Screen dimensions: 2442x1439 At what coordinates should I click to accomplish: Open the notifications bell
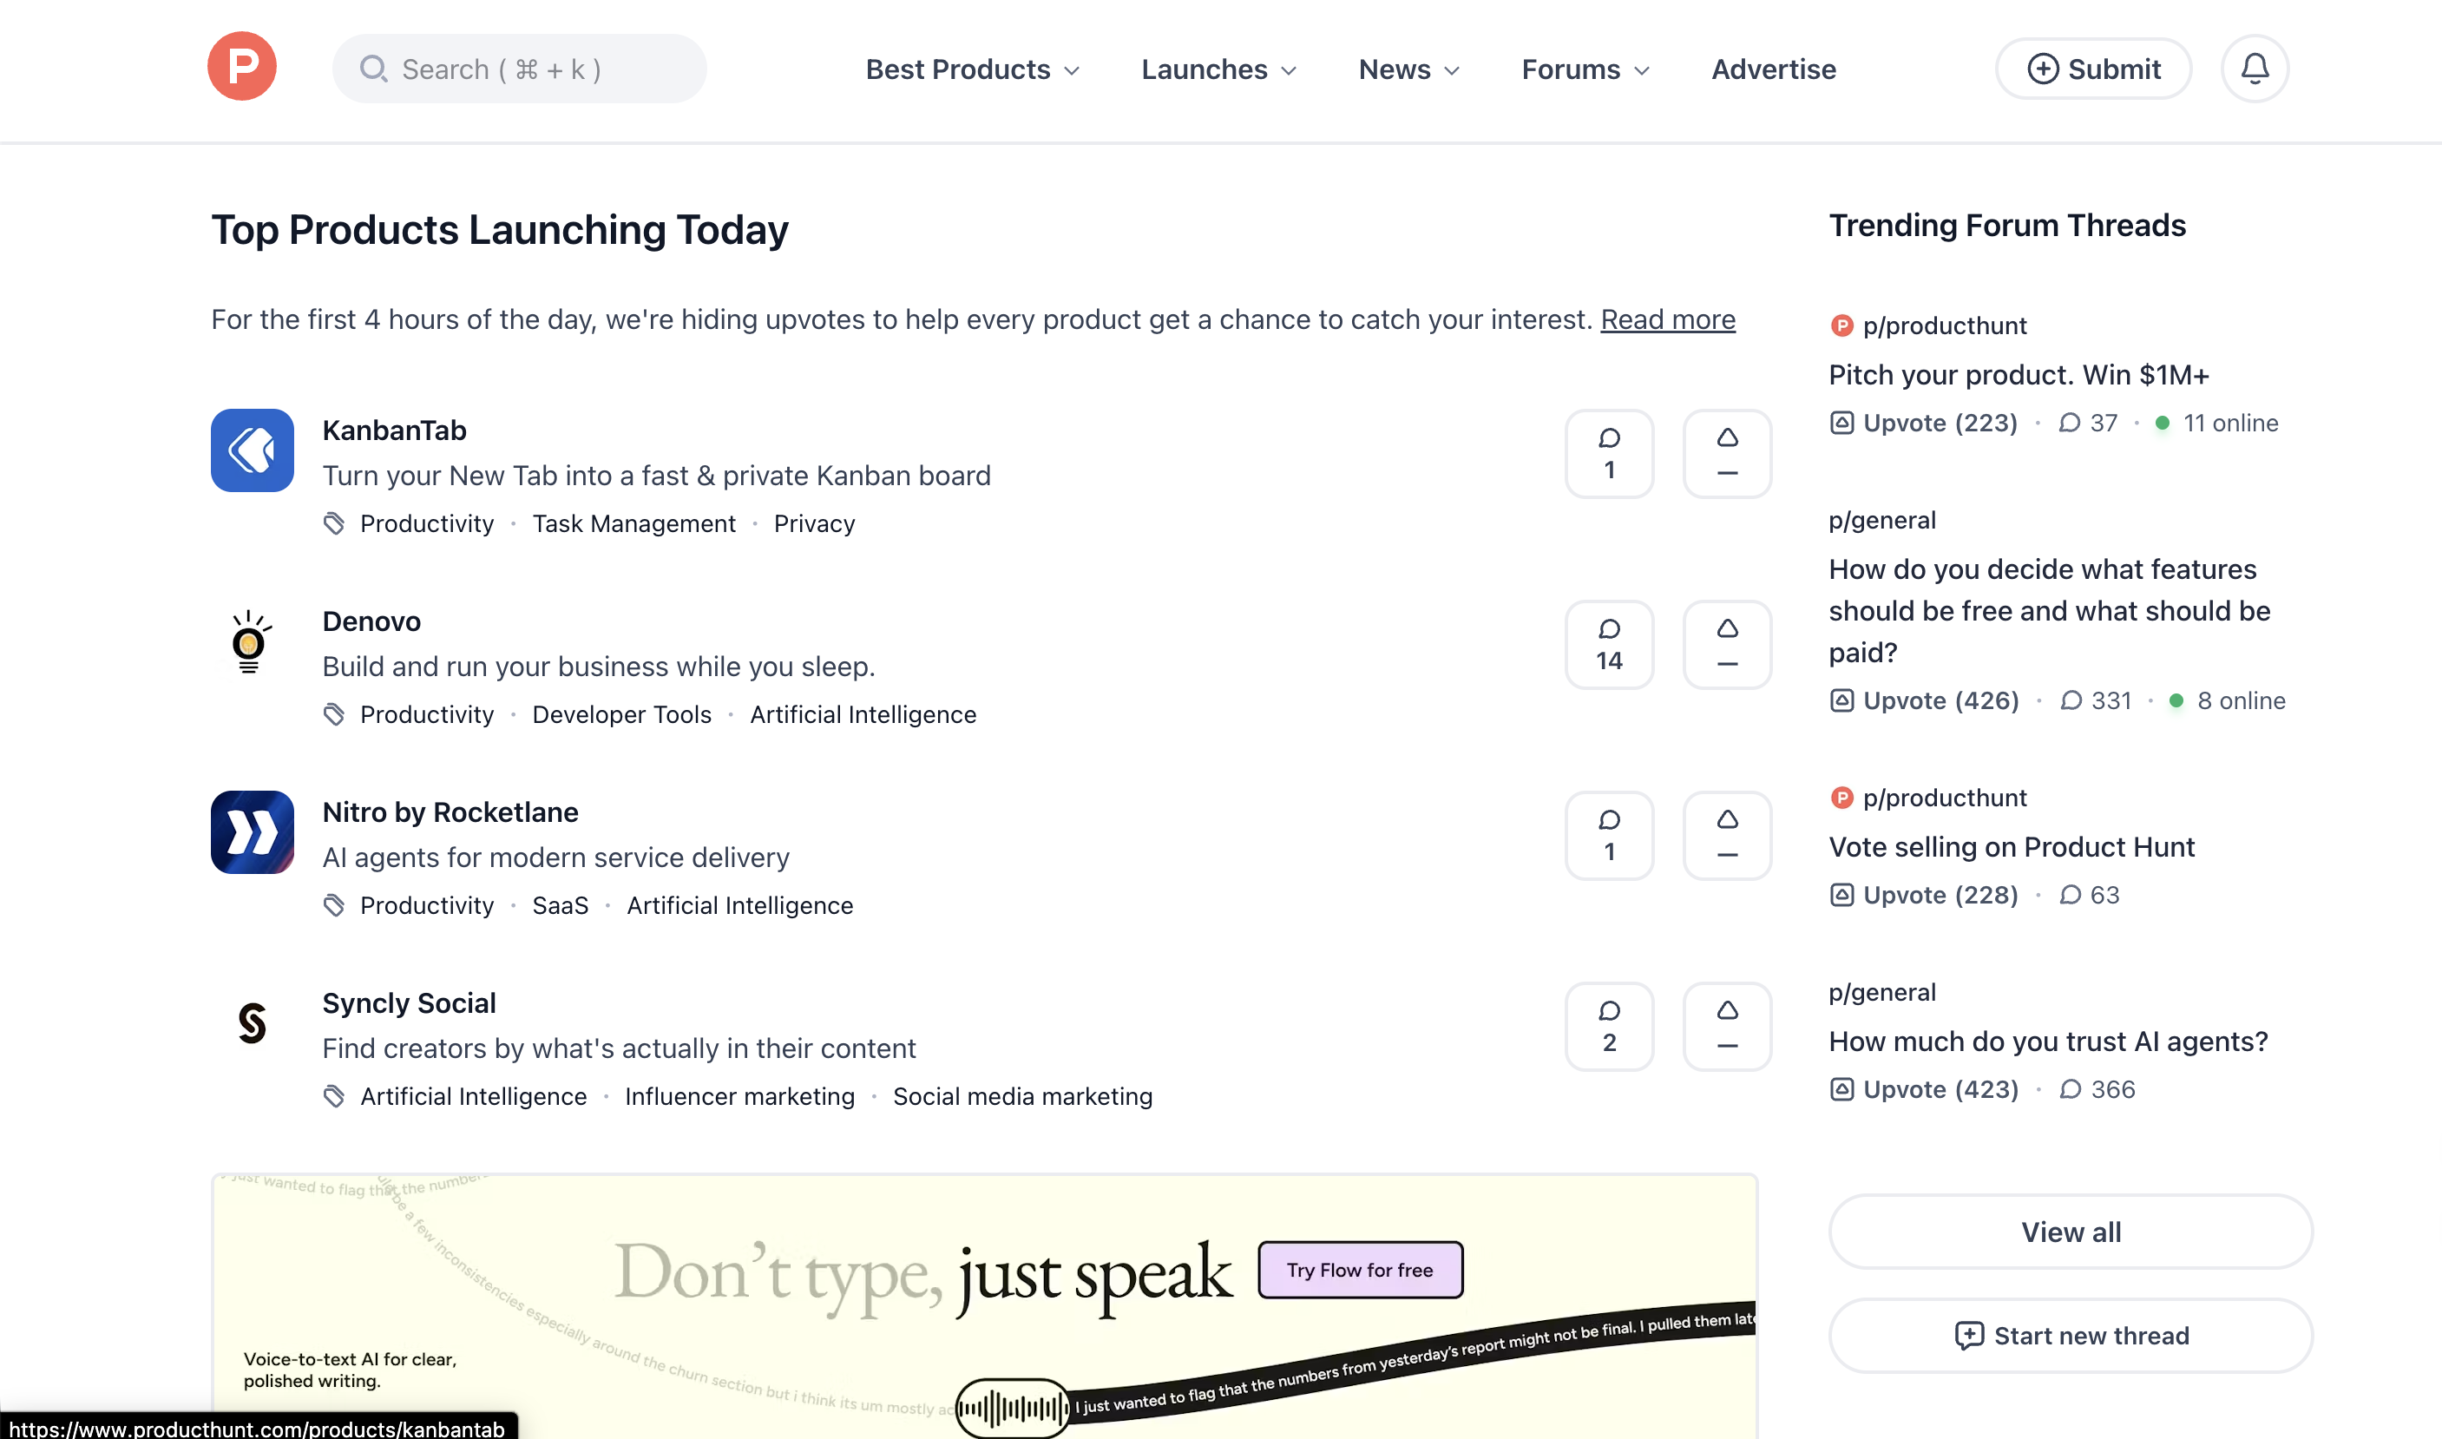click(2254, 69)
